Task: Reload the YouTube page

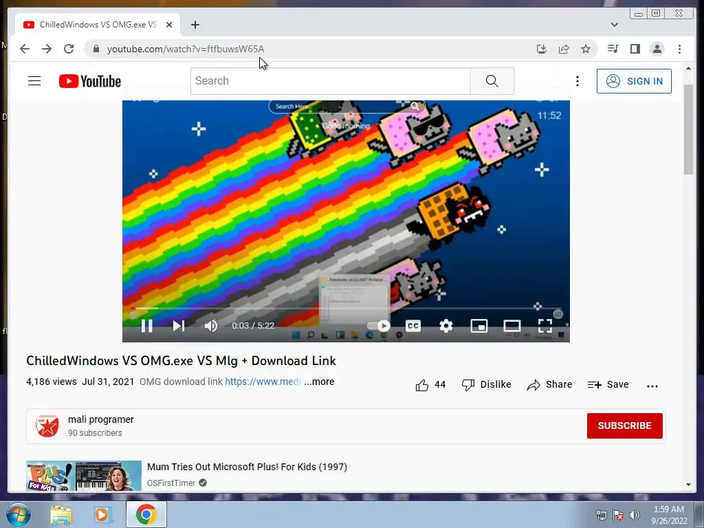Action: point(69,49)
